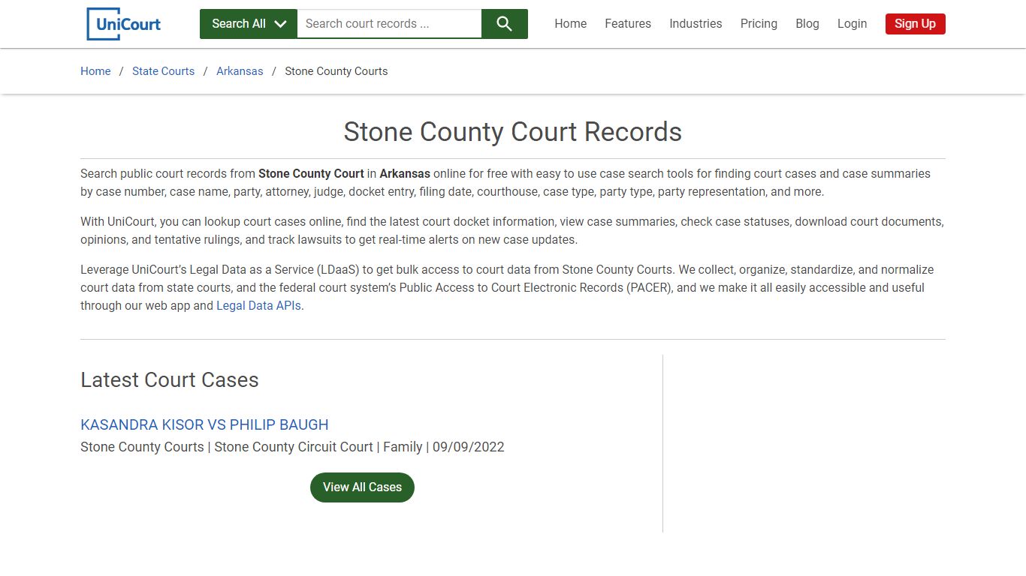
Task: Open the Features menu item
Action: point(628,24)
